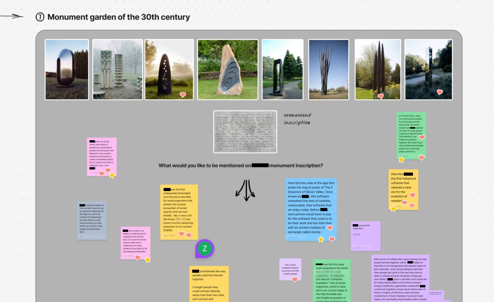Select the 'Monument garden of the 30th century' title

[x=119, y=17]
